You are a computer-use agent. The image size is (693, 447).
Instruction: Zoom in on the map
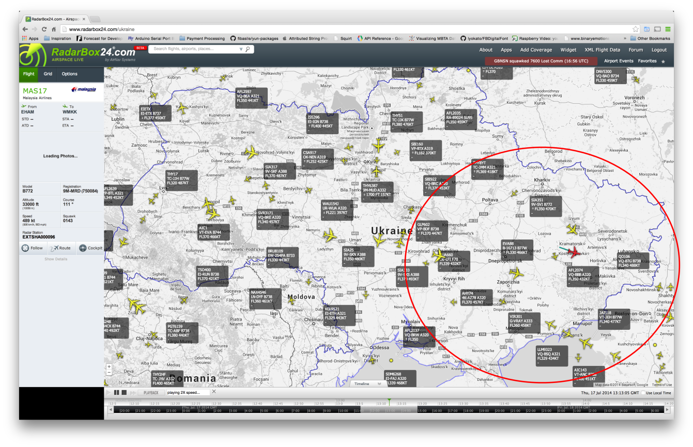[109, 367]
